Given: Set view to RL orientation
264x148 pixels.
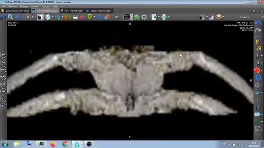Looking at the screenshot, I should [3, 106].
